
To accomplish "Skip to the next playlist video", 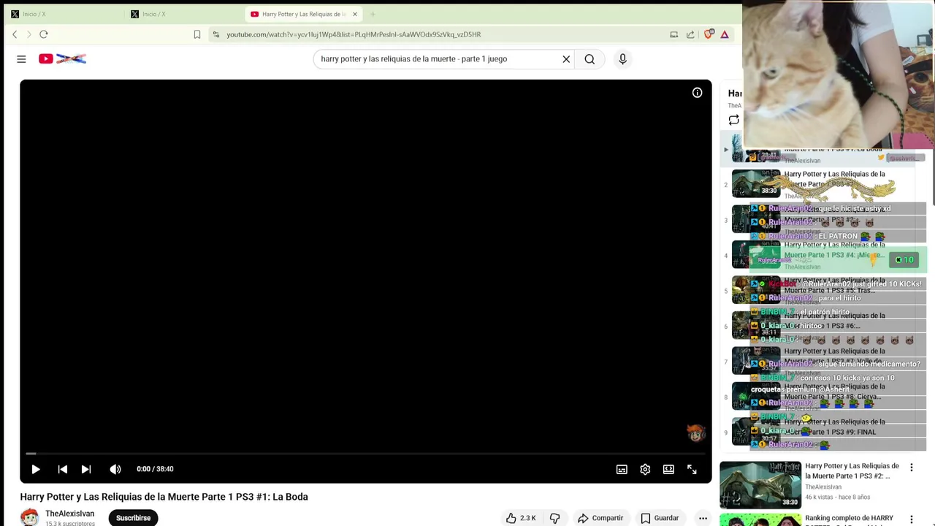I will (86, 469).
